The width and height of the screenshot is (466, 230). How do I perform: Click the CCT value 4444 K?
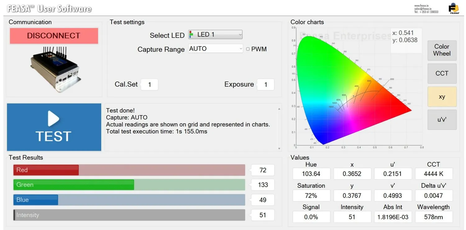[x=434, y=174]
